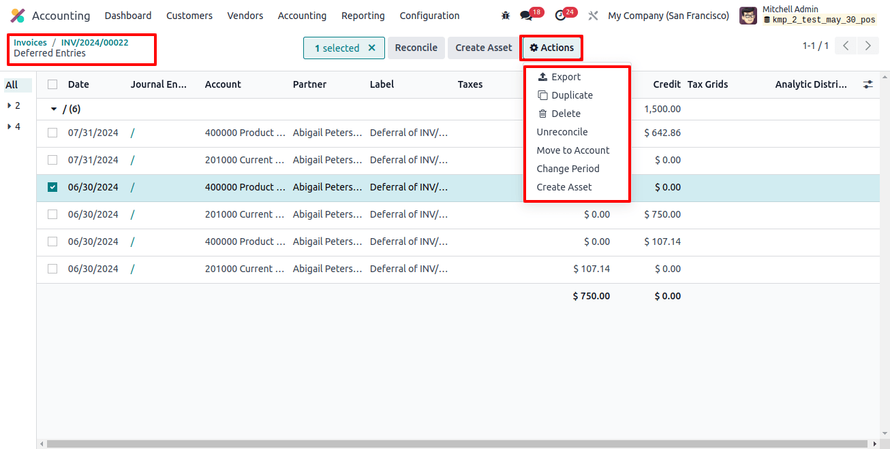Sort by Credit column header
This screenshot has width=890, height=449.
(666, 84)
